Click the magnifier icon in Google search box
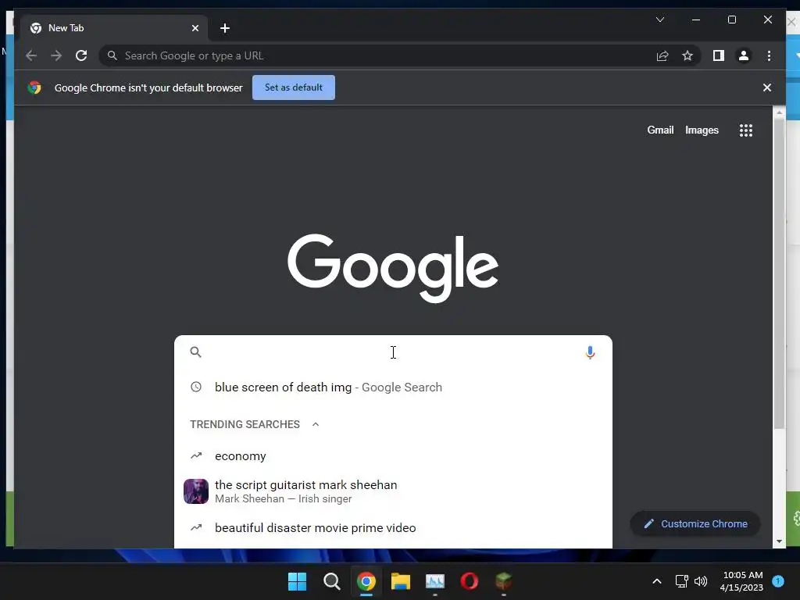 tap(195, 352)
